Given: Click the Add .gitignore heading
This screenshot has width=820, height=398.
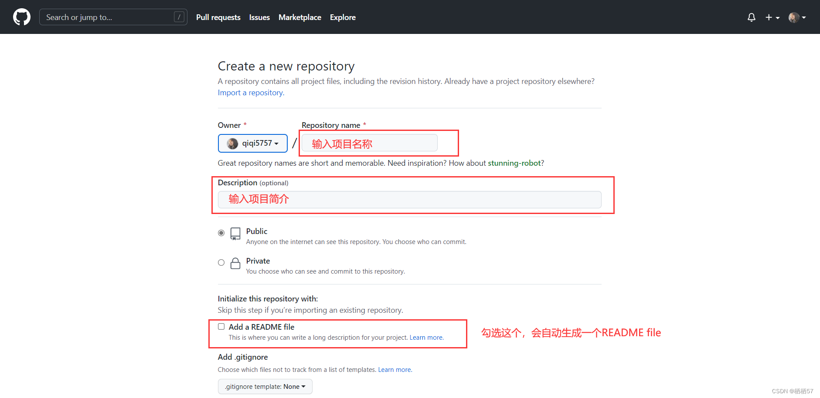Looking at the screenshot, I should (x=243, y=357).
